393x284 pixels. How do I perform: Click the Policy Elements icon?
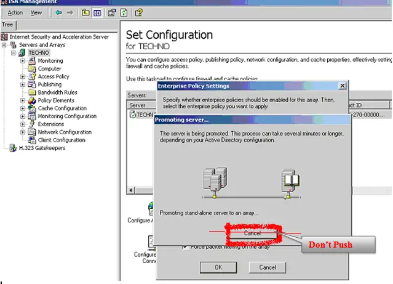(x=32, y=100)
